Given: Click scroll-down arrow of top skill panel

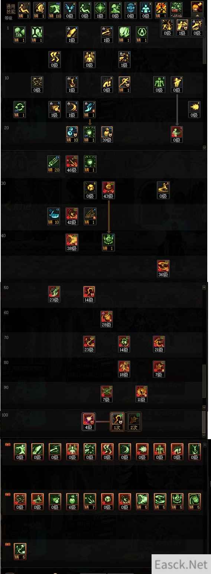Looking at the screenshot, I should [x=204, y=148].
